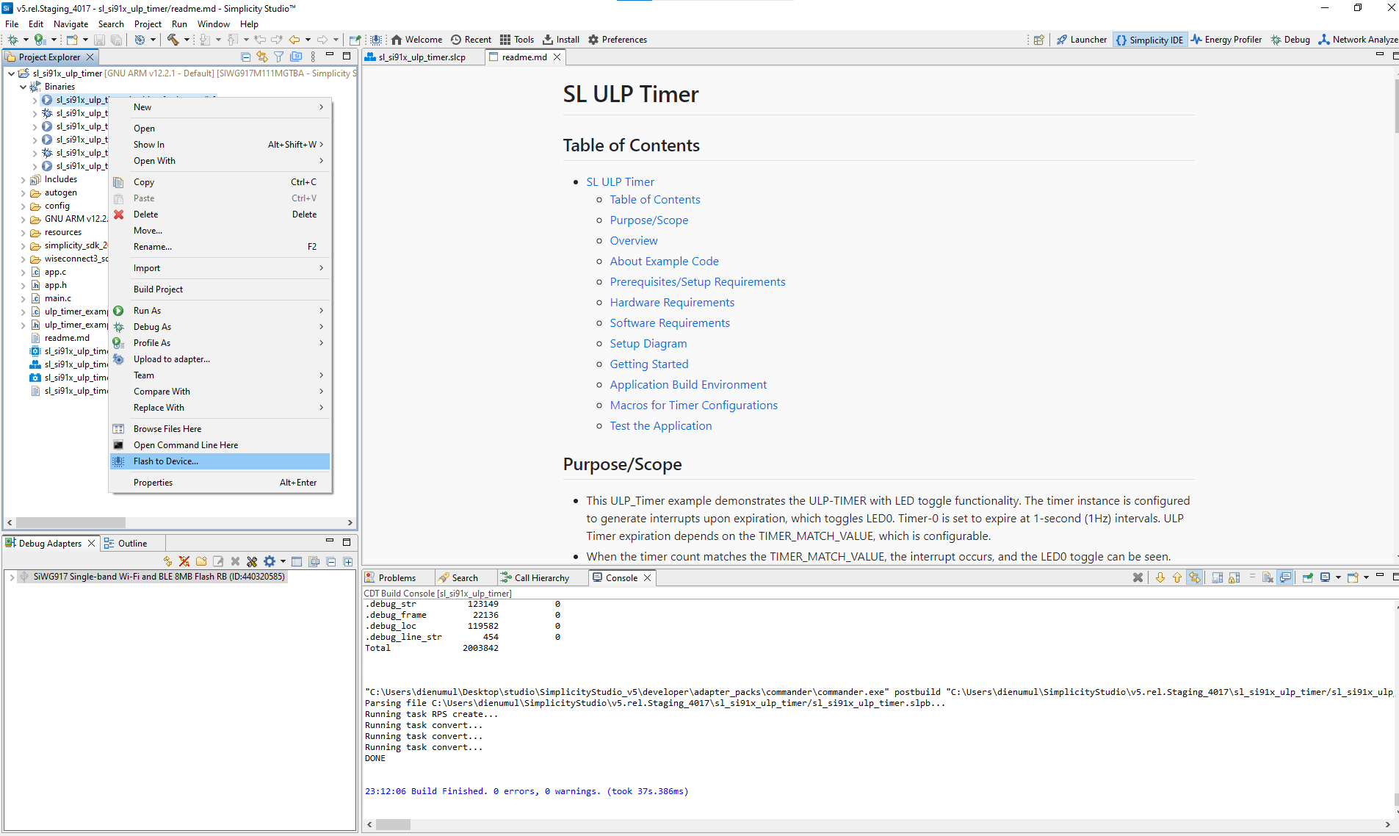Select the Debug perspective icon
The image size is (1399, 836).
(1290, 40)
